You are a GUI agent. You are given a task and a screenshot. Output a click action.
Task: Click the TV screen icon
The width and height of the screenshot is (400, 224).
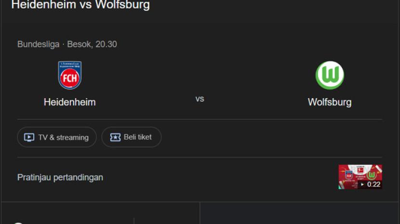tap(29, 137)
